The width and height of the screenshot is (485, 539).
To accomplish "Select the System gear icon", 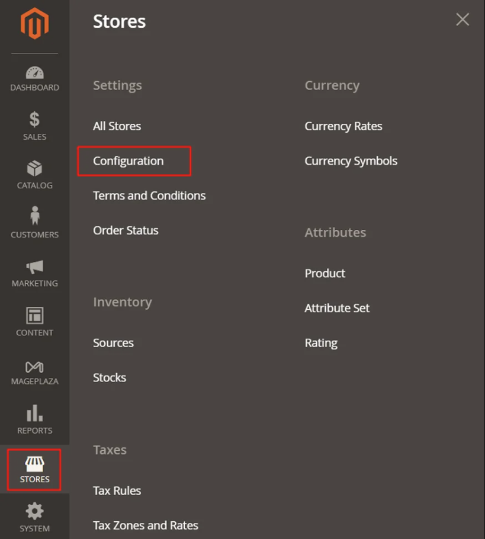I will tap(34, 509).
